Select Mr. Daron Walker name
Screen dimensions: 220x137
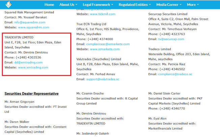(17, 122)
